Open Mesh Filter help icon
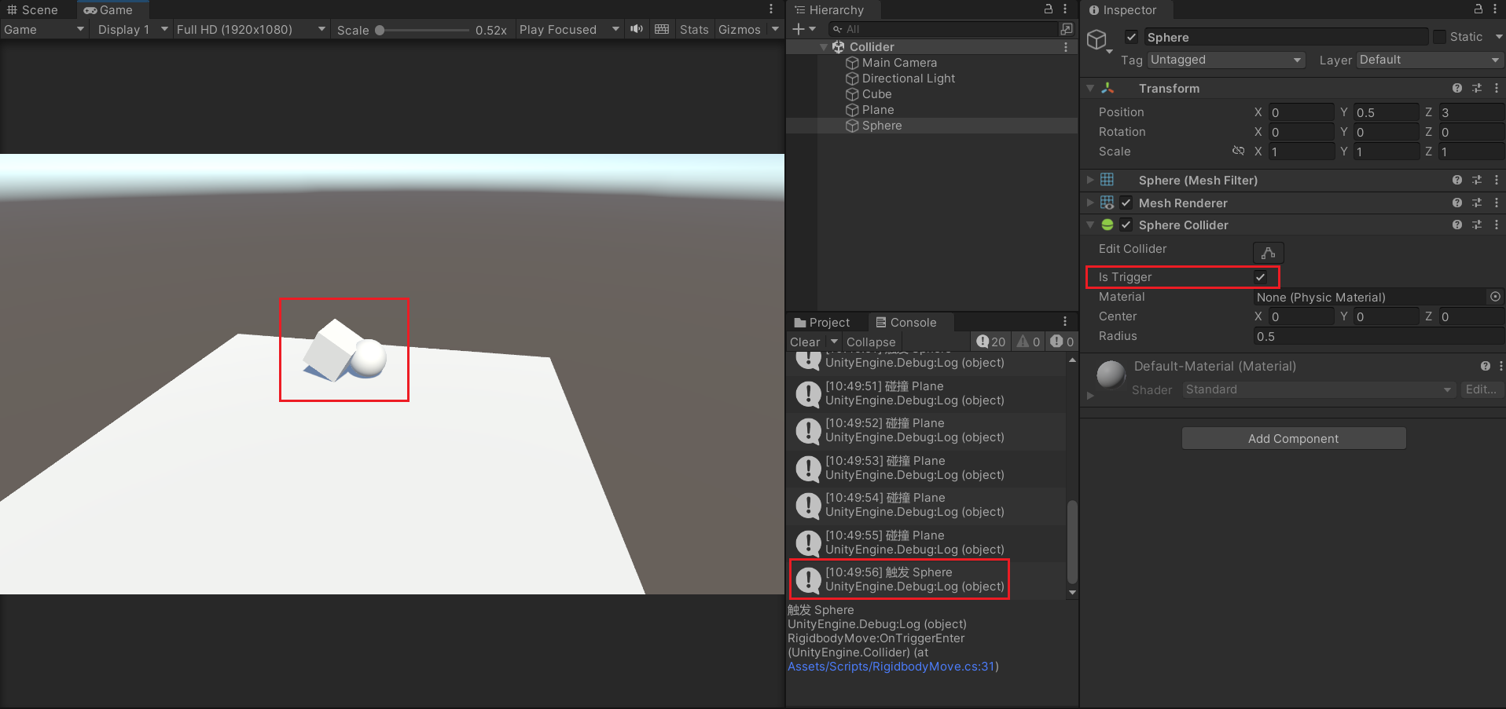Image resolution: width=1506 pixels, height=709 pixels. click(1457, 181)
